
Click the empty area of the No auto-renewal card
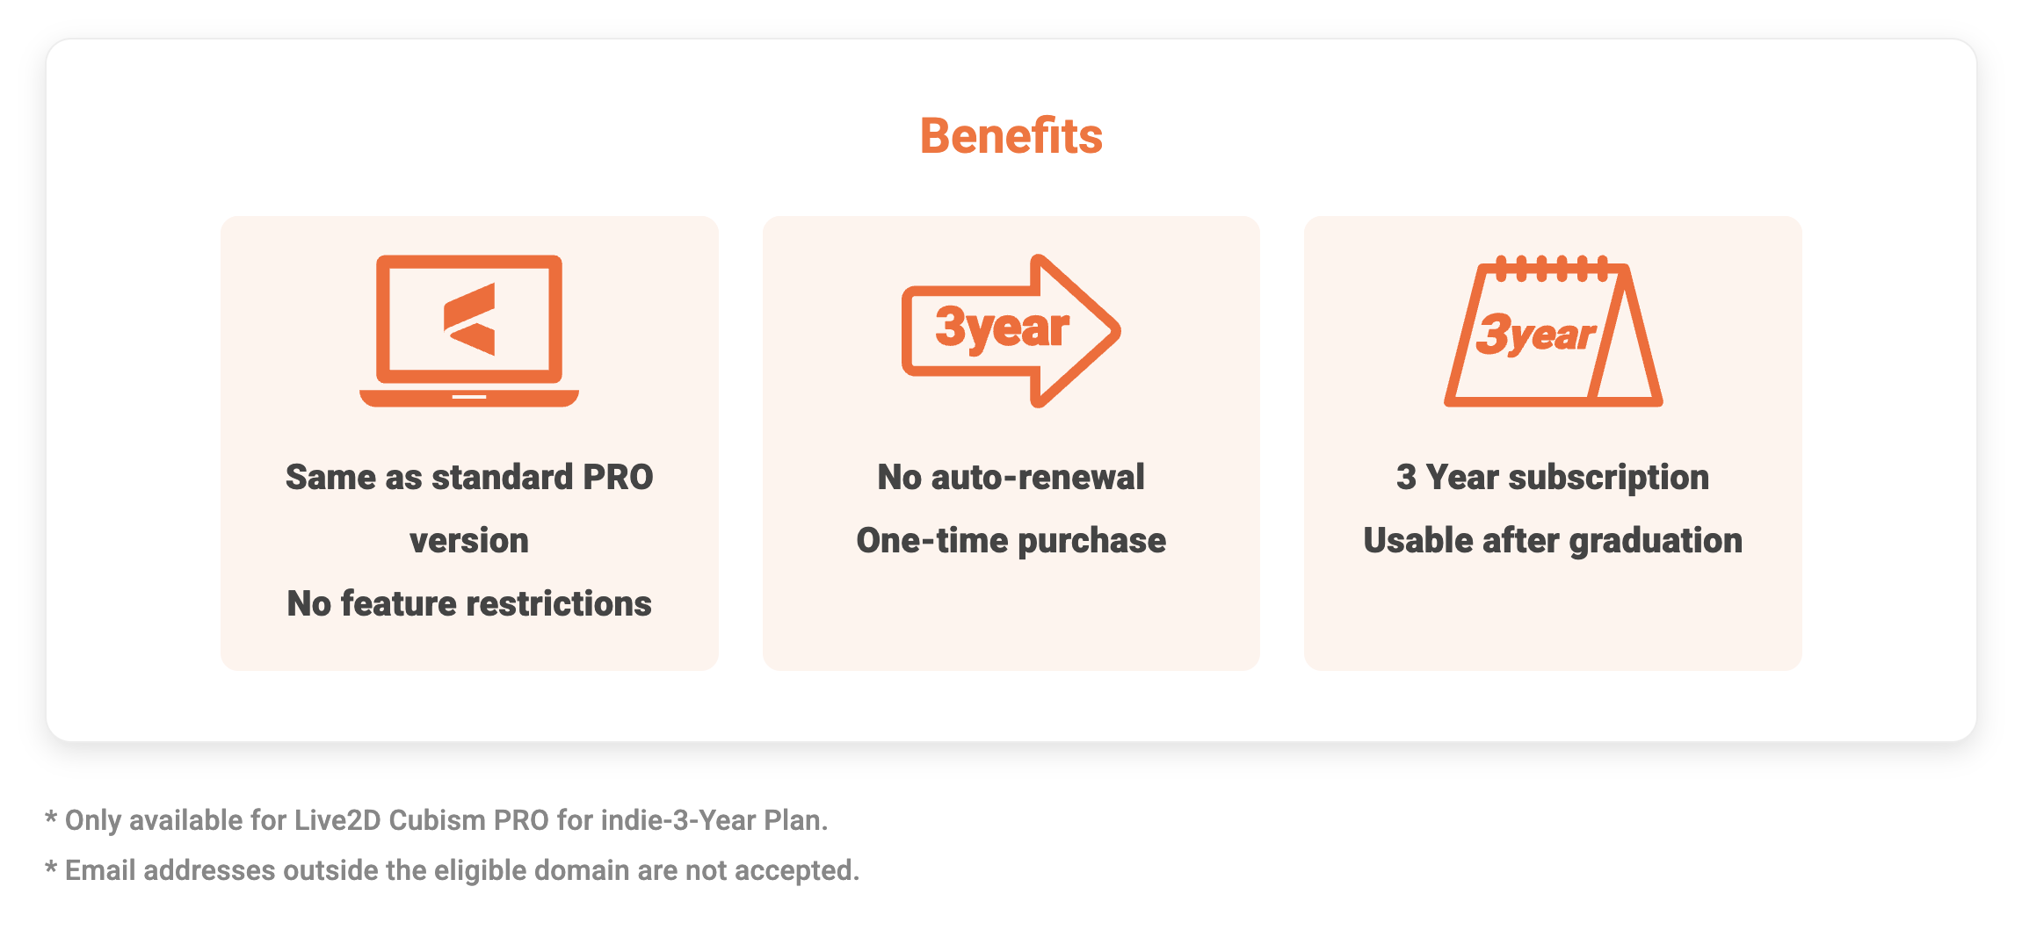pyautogui.click(x=1011, y=615)
